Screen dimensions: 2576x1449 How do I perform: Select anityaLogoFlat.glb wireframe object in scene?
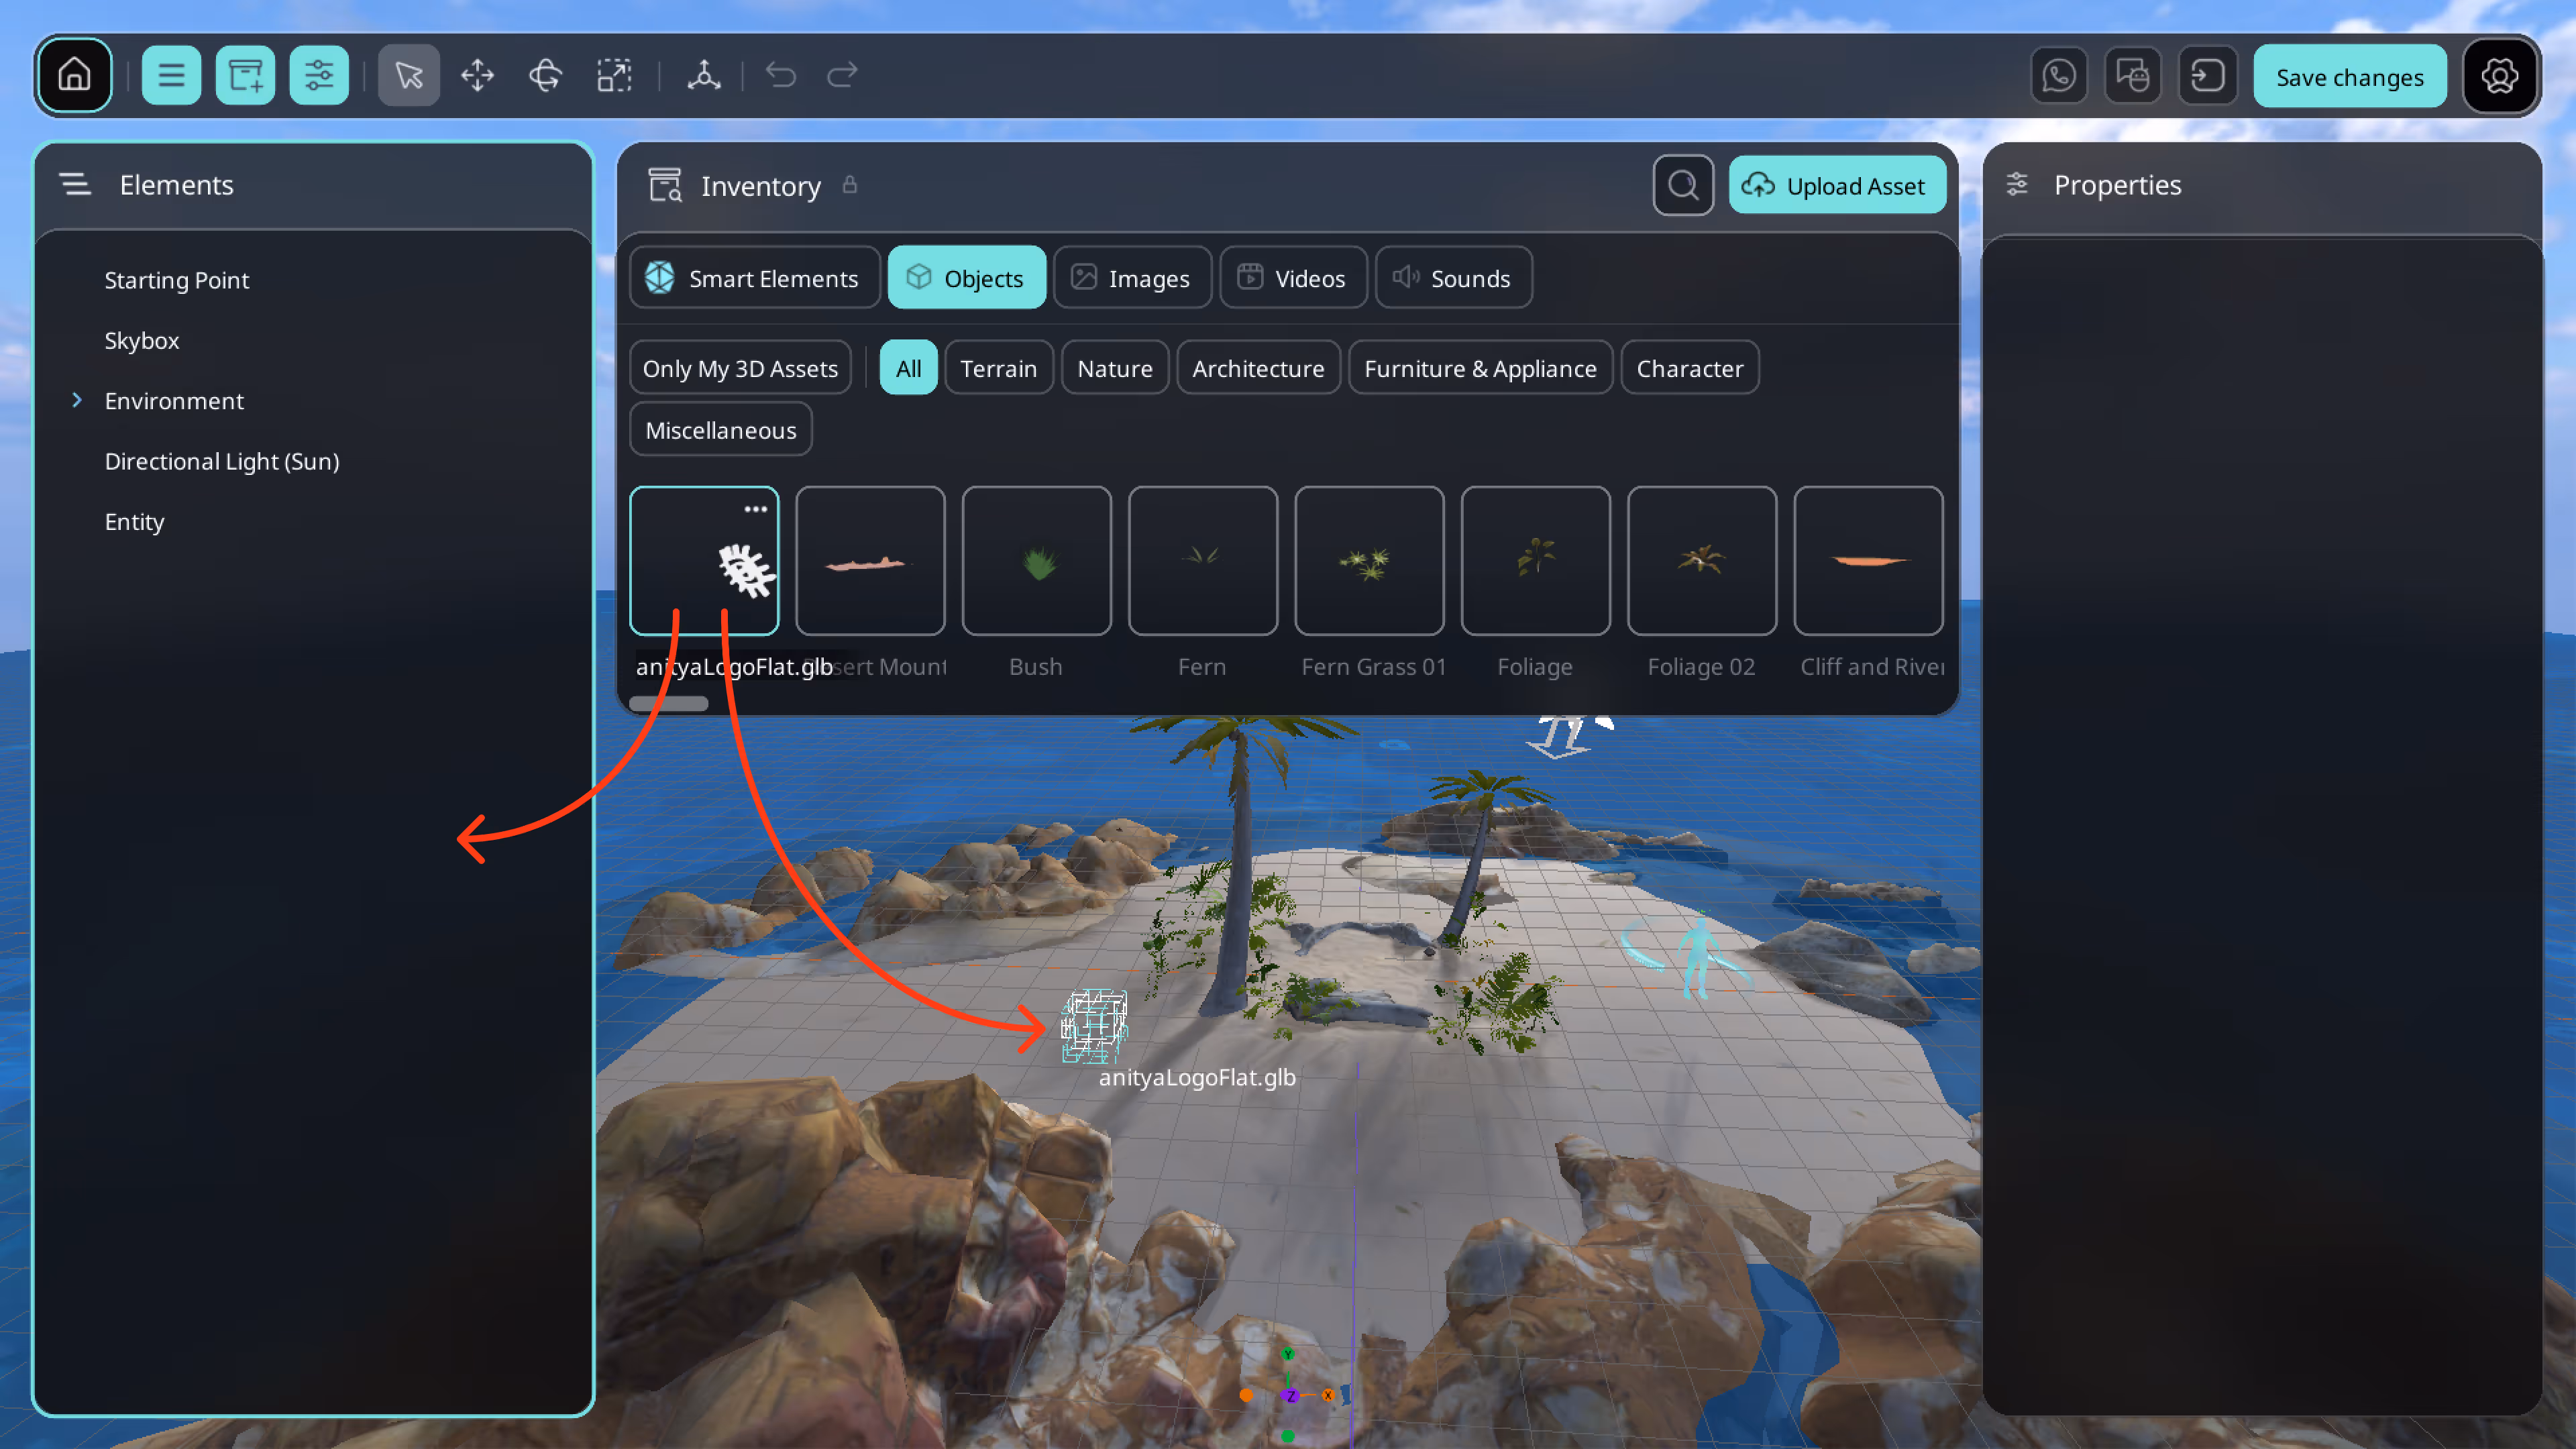coord(1094,1026)
